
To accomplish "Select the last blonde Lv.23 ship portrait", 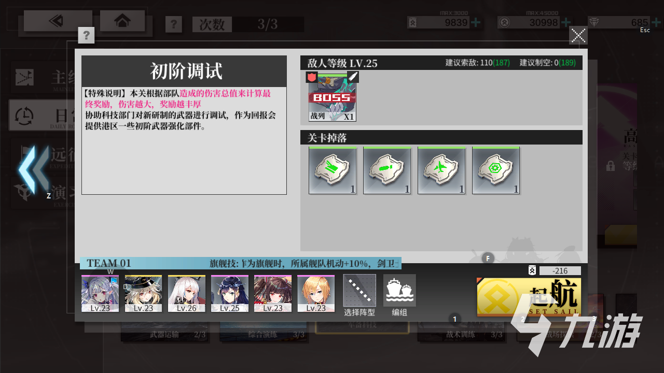I will pos(315,294).
